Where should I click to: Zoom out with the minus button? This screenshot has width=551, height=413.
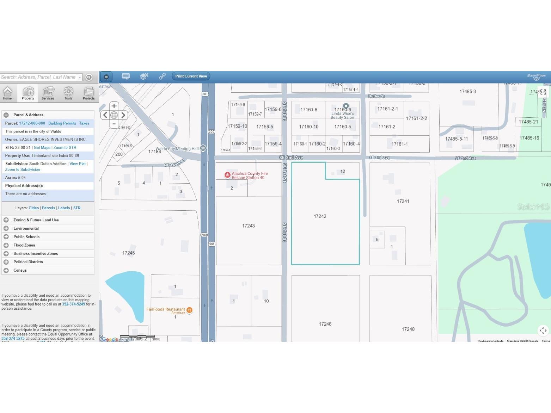114,124
